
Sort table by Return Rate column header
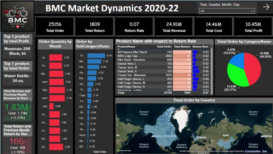click(200, 47)
